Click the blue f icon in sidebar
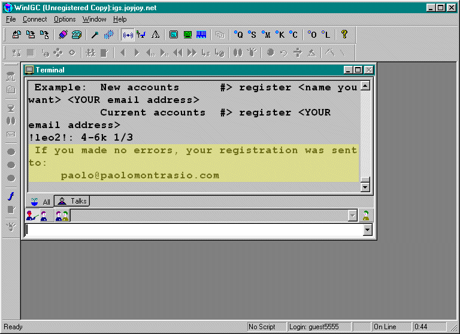Image resolution: width=460 pixels, height=334 pixels. click(11, 196)
